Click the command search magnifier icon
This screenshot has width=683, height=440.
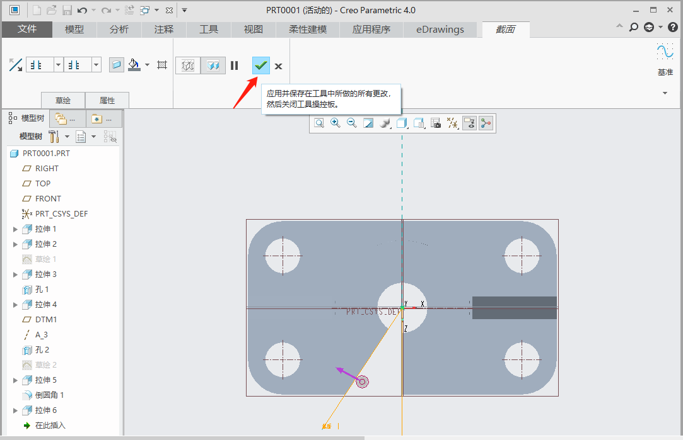click(x=634, y=28)
